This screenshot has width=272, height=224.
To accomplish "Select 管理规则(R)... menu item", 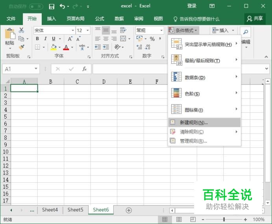I will tap(205, 141).
